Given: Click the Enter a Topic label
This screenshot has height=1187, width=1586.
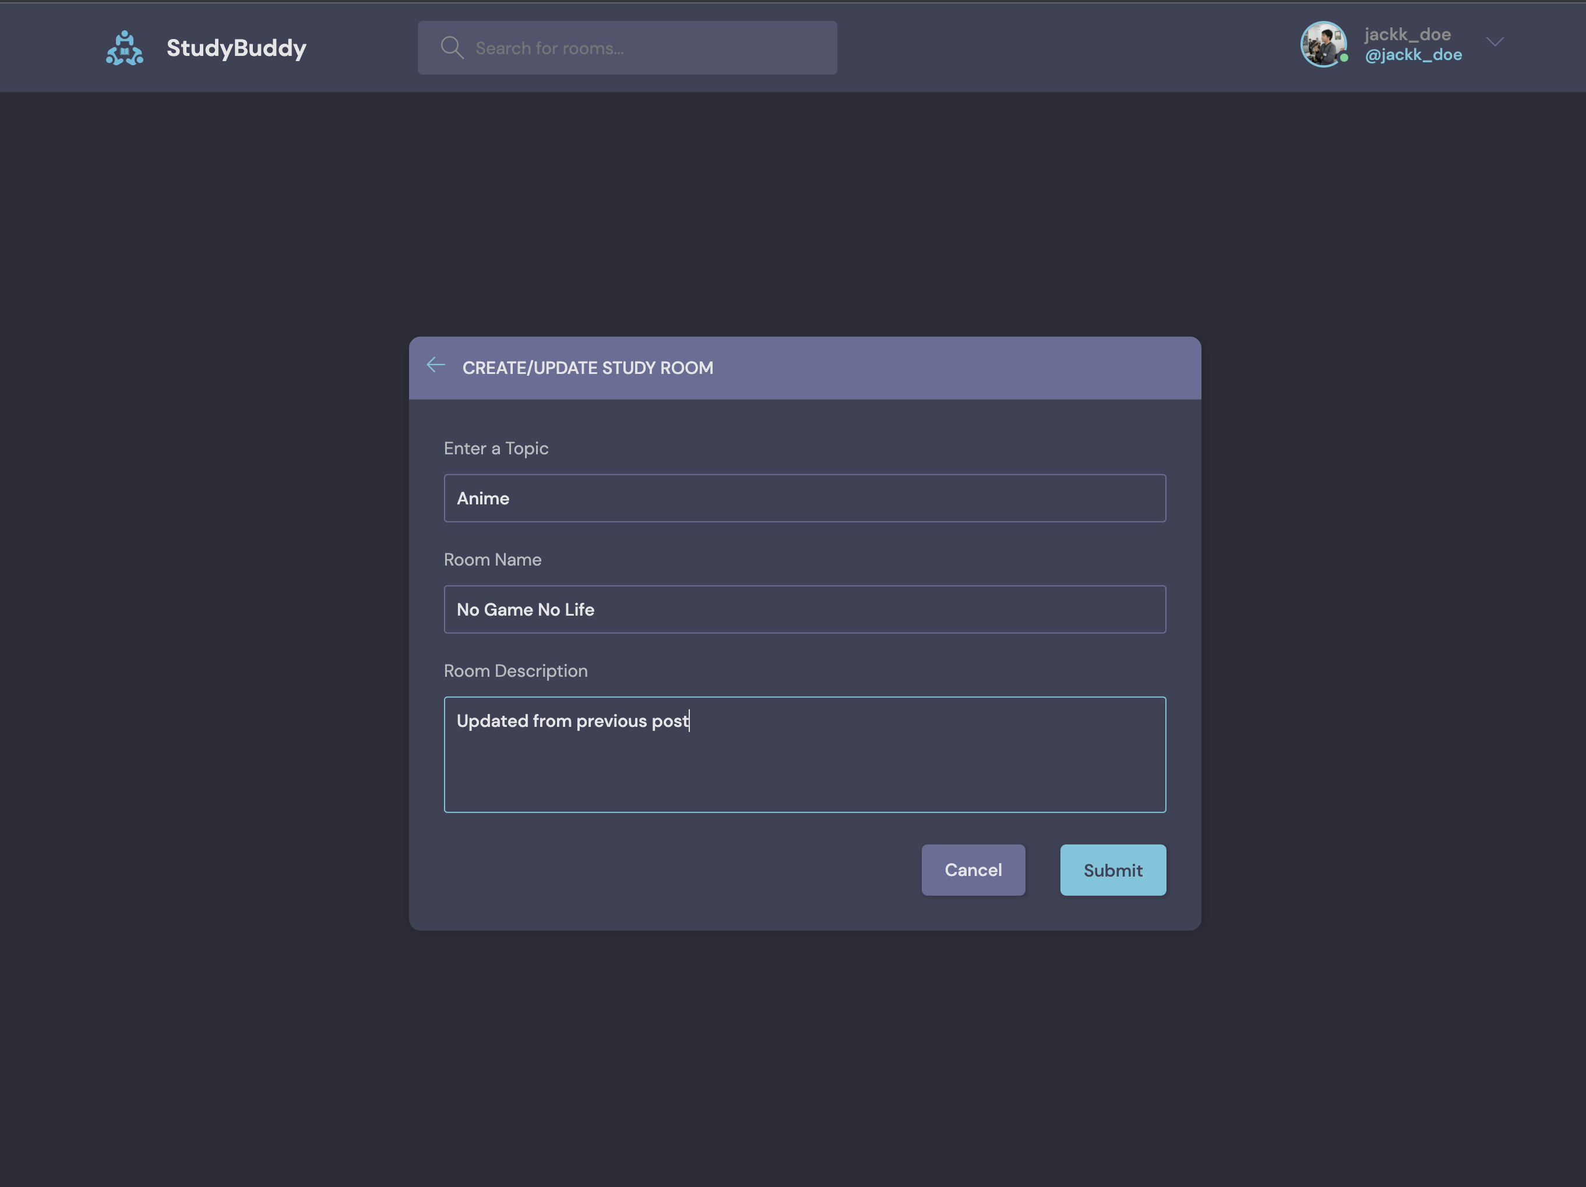Looking at the screenshot, I should coord(495,448).
